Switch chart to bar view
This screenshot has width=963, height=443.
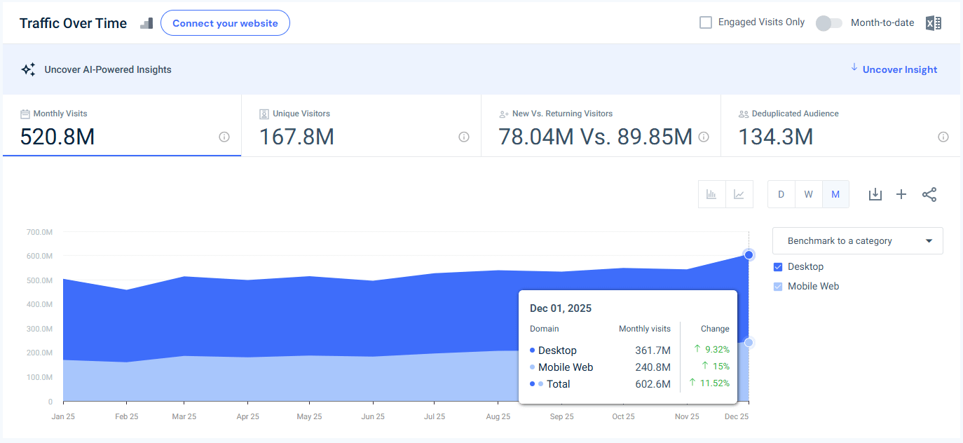tap(712, 194)
